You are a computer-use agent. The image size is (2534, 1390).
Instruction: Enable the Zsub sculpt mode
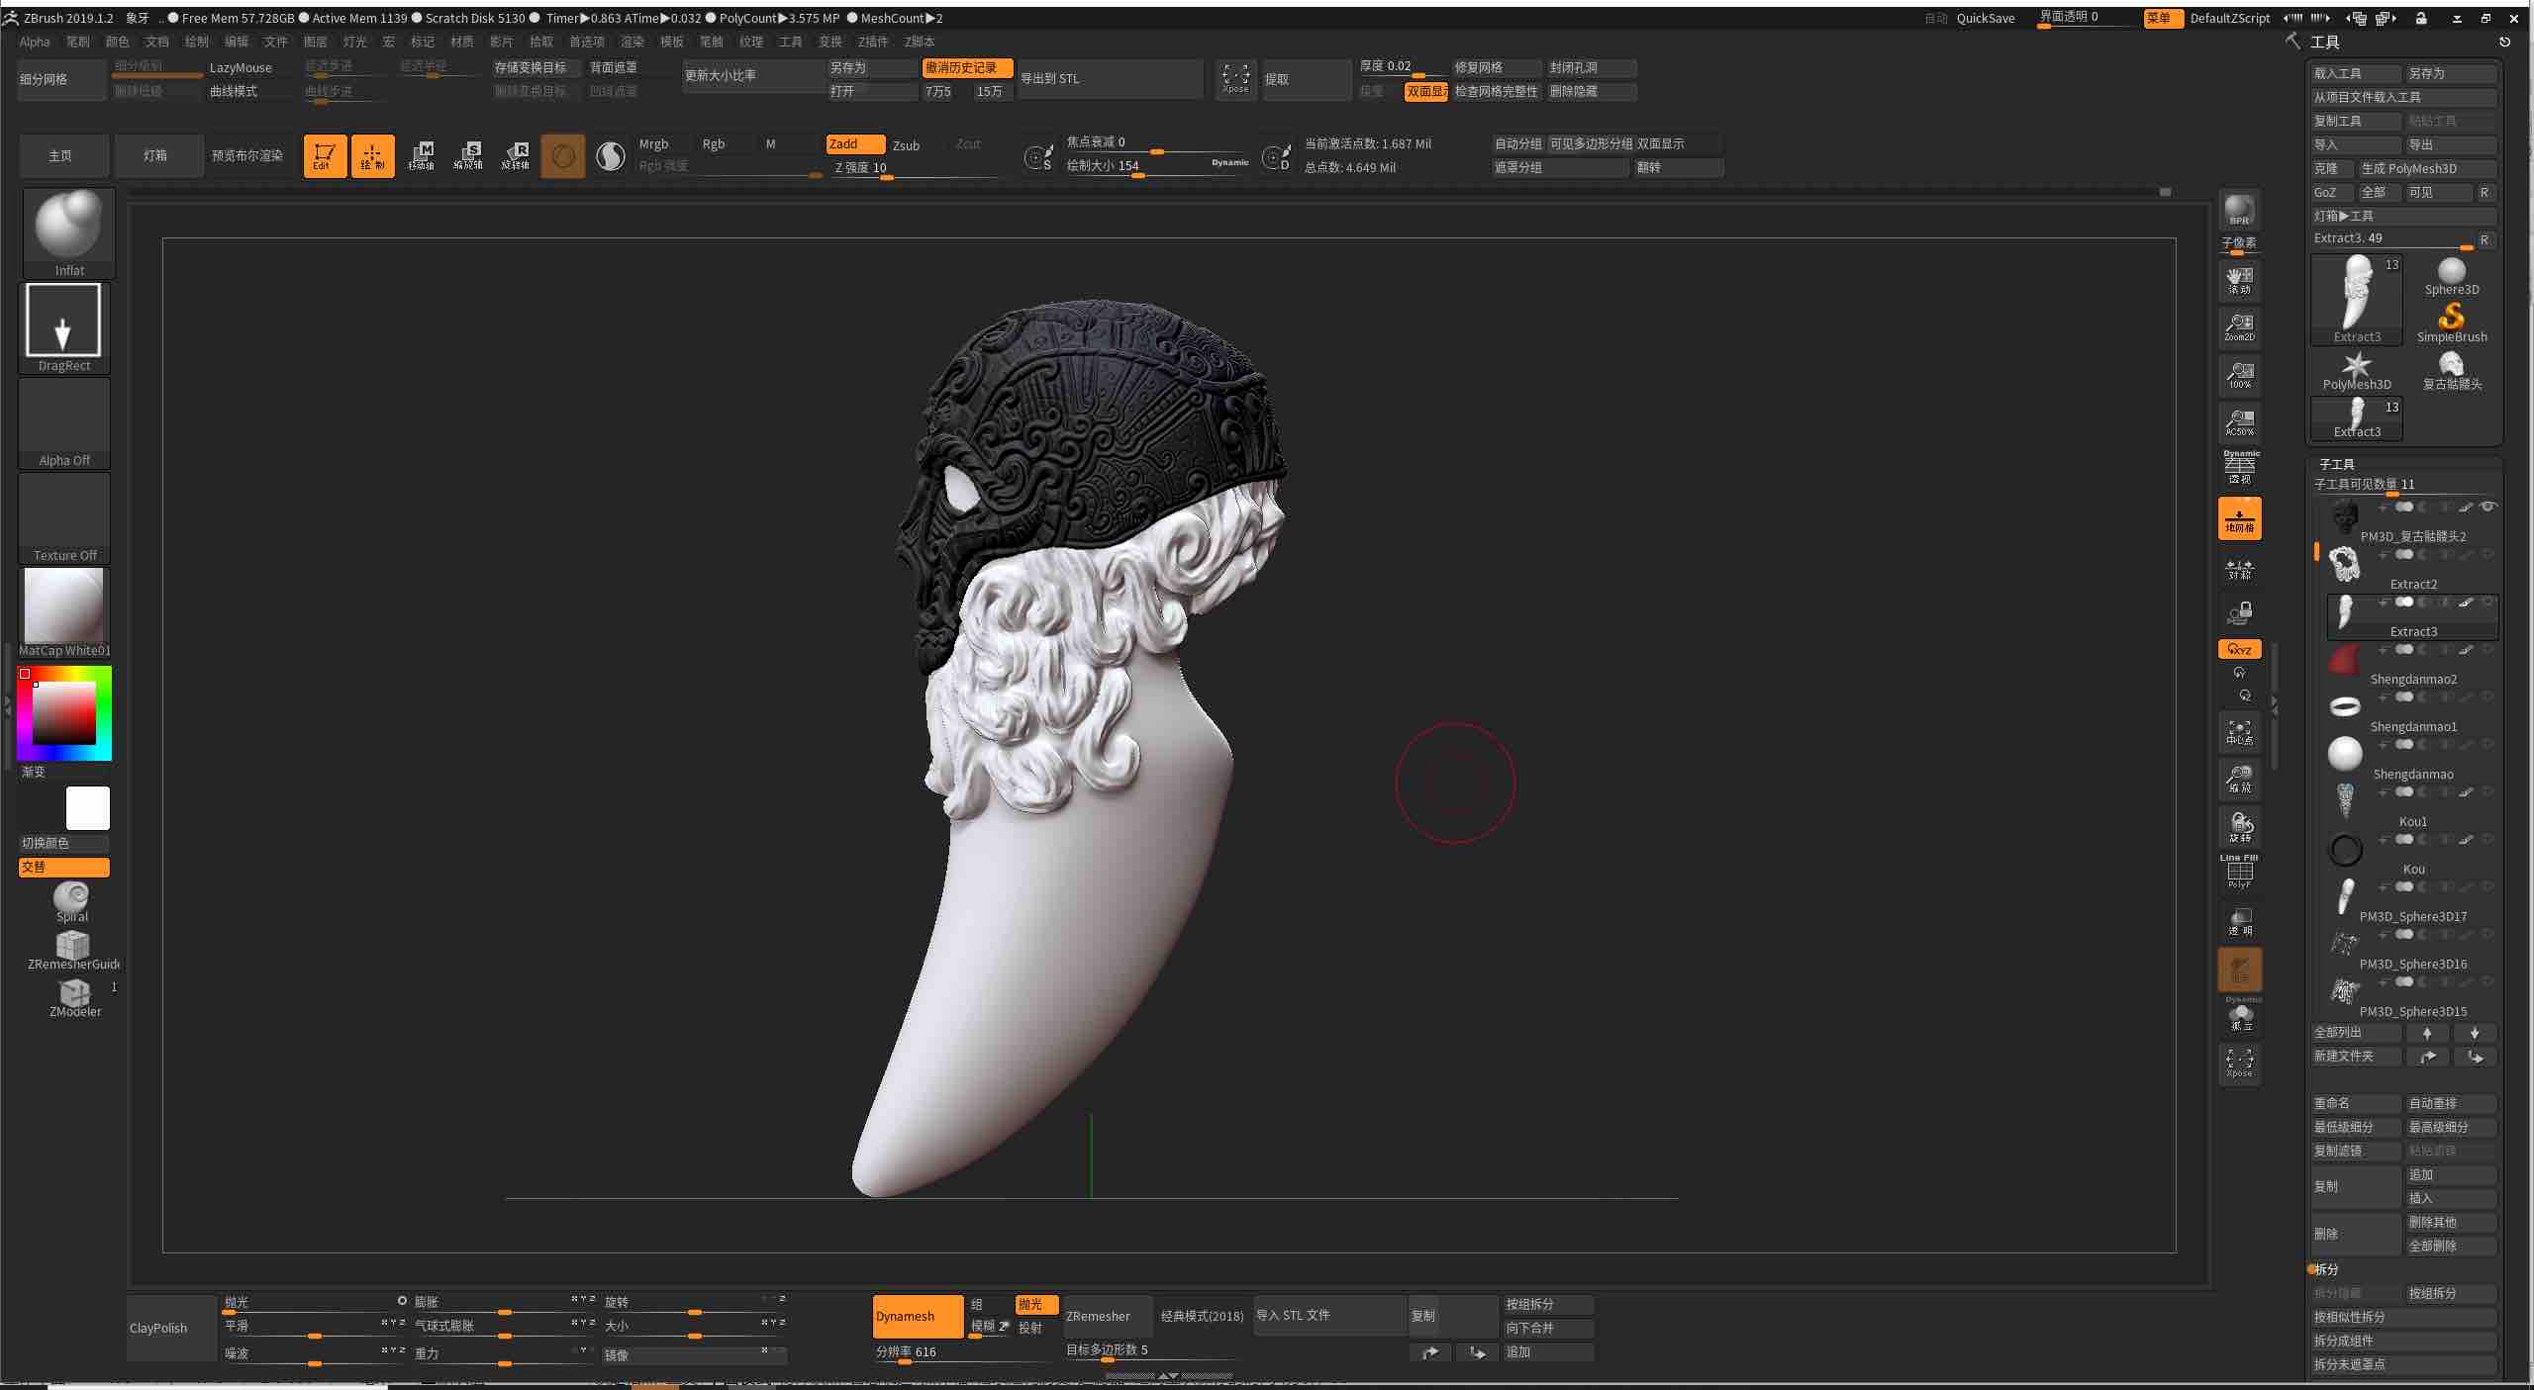coord(907,144)
